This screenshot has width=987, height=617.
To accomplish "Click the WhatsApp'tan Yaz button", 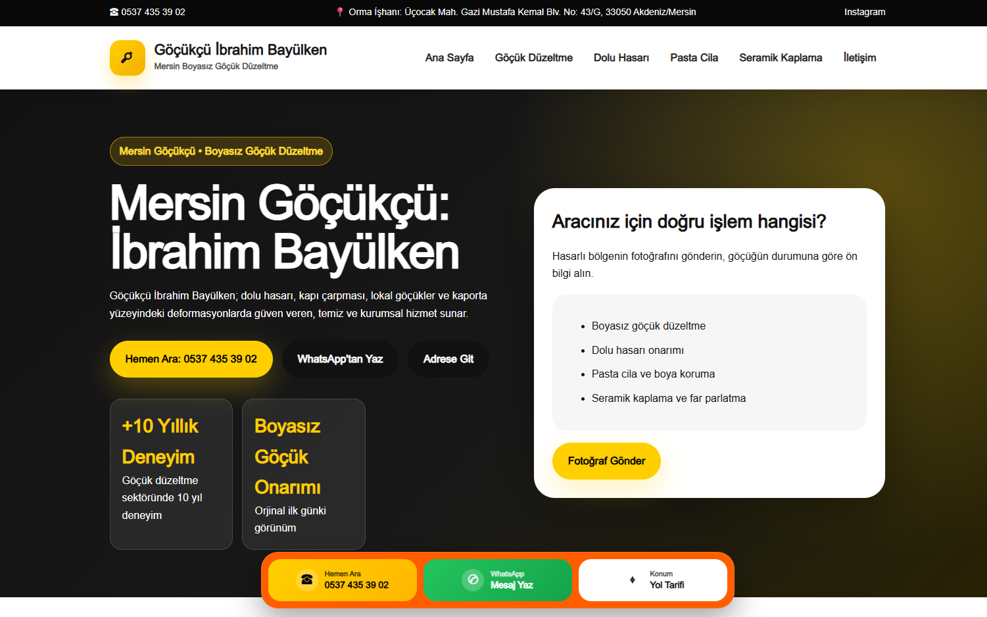I will (x=340, y=359).
